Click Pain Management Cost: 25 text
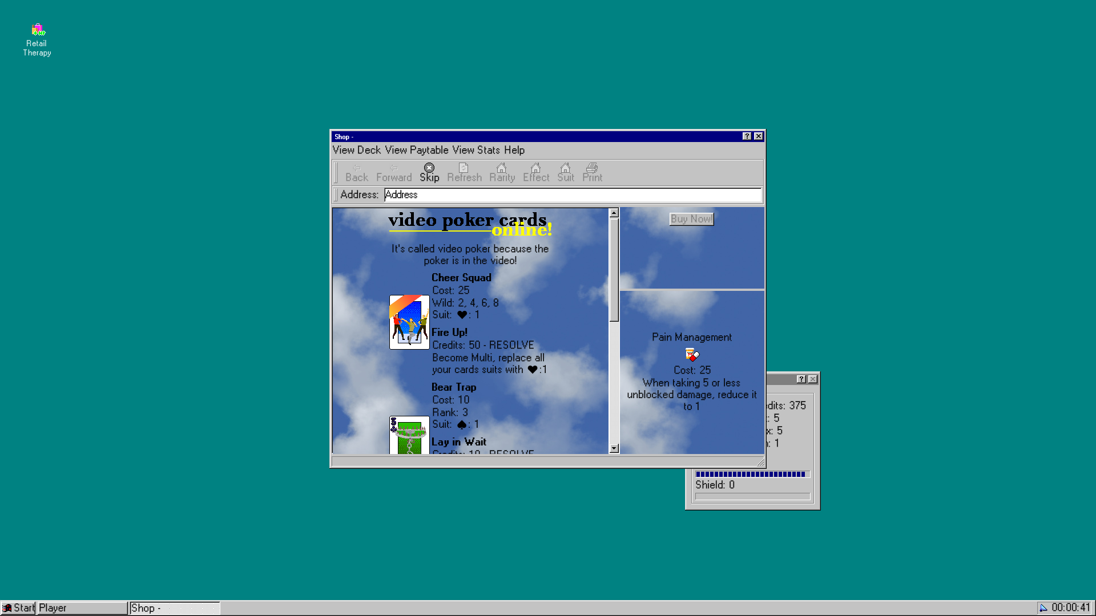The height and width of the screenshot is (616, 1096). (x=692, y=370)
